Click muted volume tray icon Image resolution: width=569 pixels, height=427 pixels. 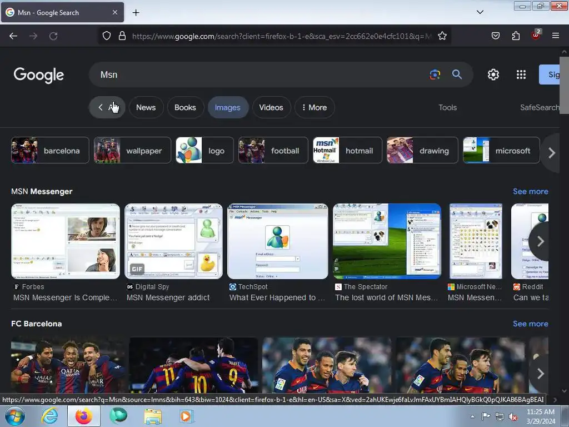pos(513,417)
